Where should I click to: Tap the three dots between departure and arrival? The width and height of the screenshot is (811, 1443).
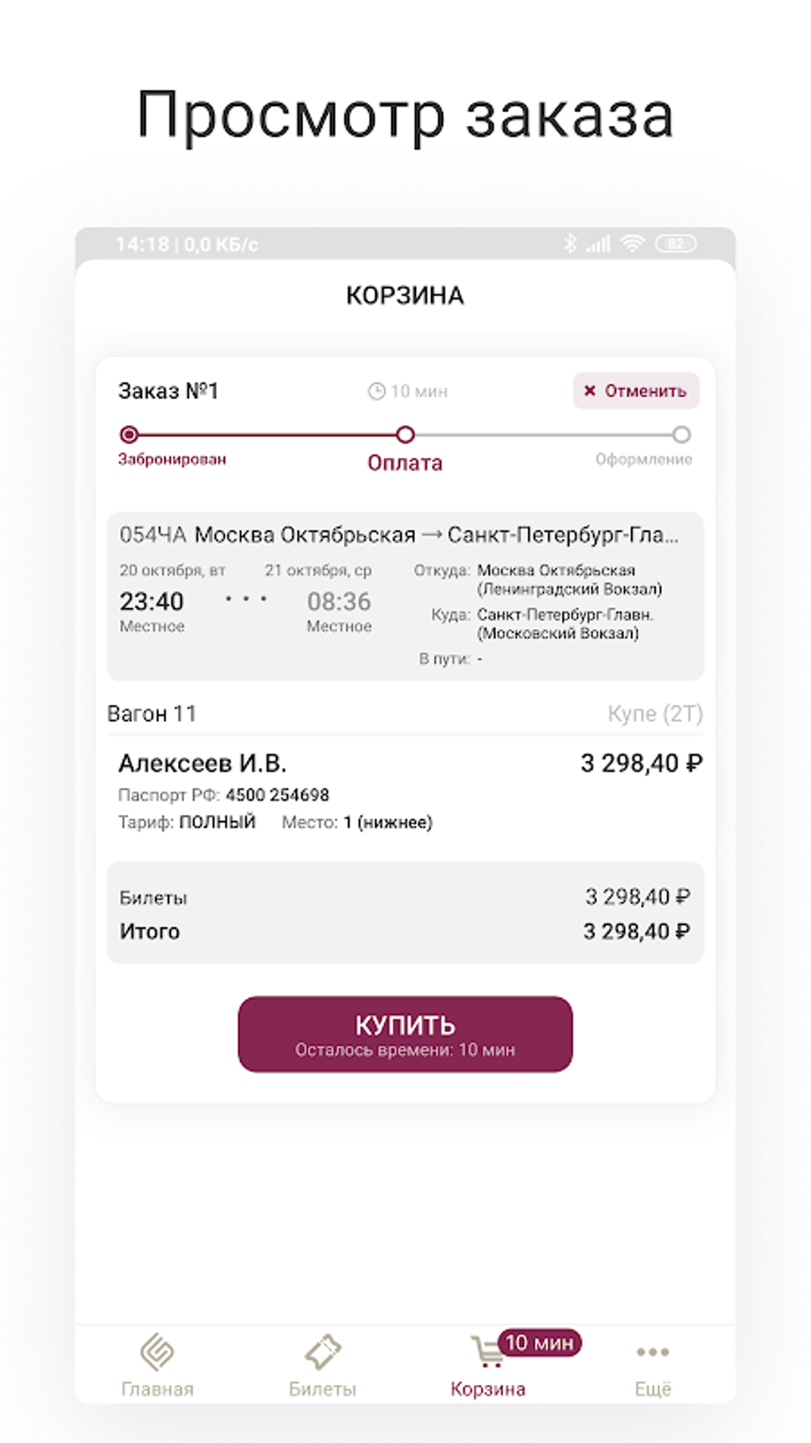(246, 599)
